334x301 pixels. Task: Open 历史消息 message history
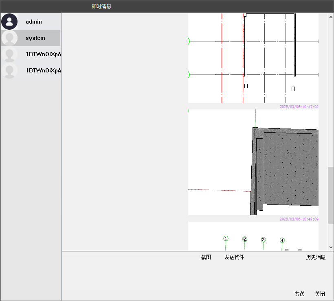(x=316, y=257)
